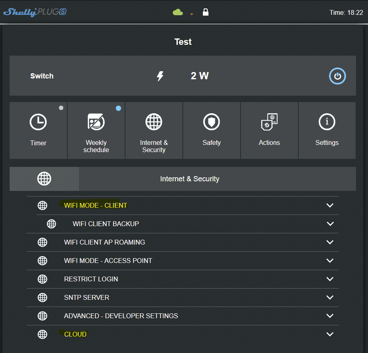The width and height of the screenshot is (368, 353).
Task: Click the white padlock icon
Action: click(206, 12)
